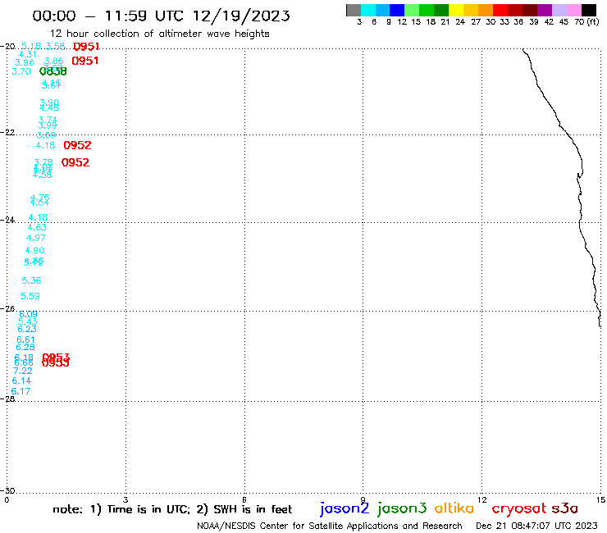Click the yellow swatch in the color scale
This screenshot has height=533, width=607.
[x=456, y=10]
